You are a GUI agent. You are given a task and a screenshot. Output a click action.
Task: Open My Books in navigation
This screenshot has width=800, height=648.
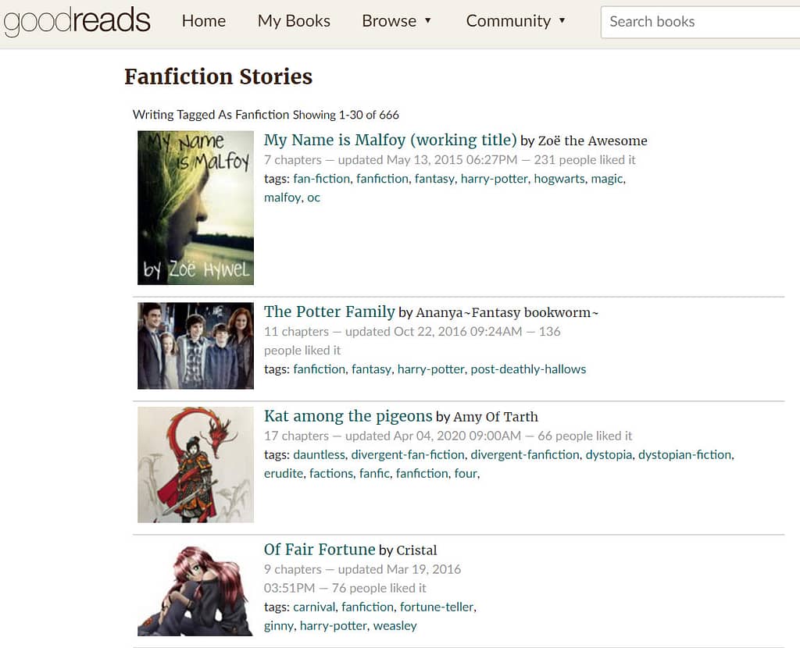(x=294, y=21)
